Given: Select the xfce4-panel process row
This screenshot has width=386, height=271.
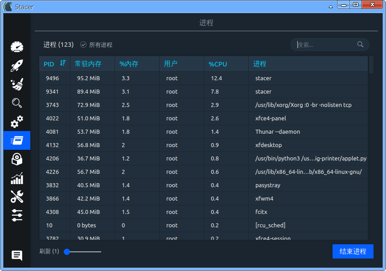Looking at the screenshot, I should [204, 119].
